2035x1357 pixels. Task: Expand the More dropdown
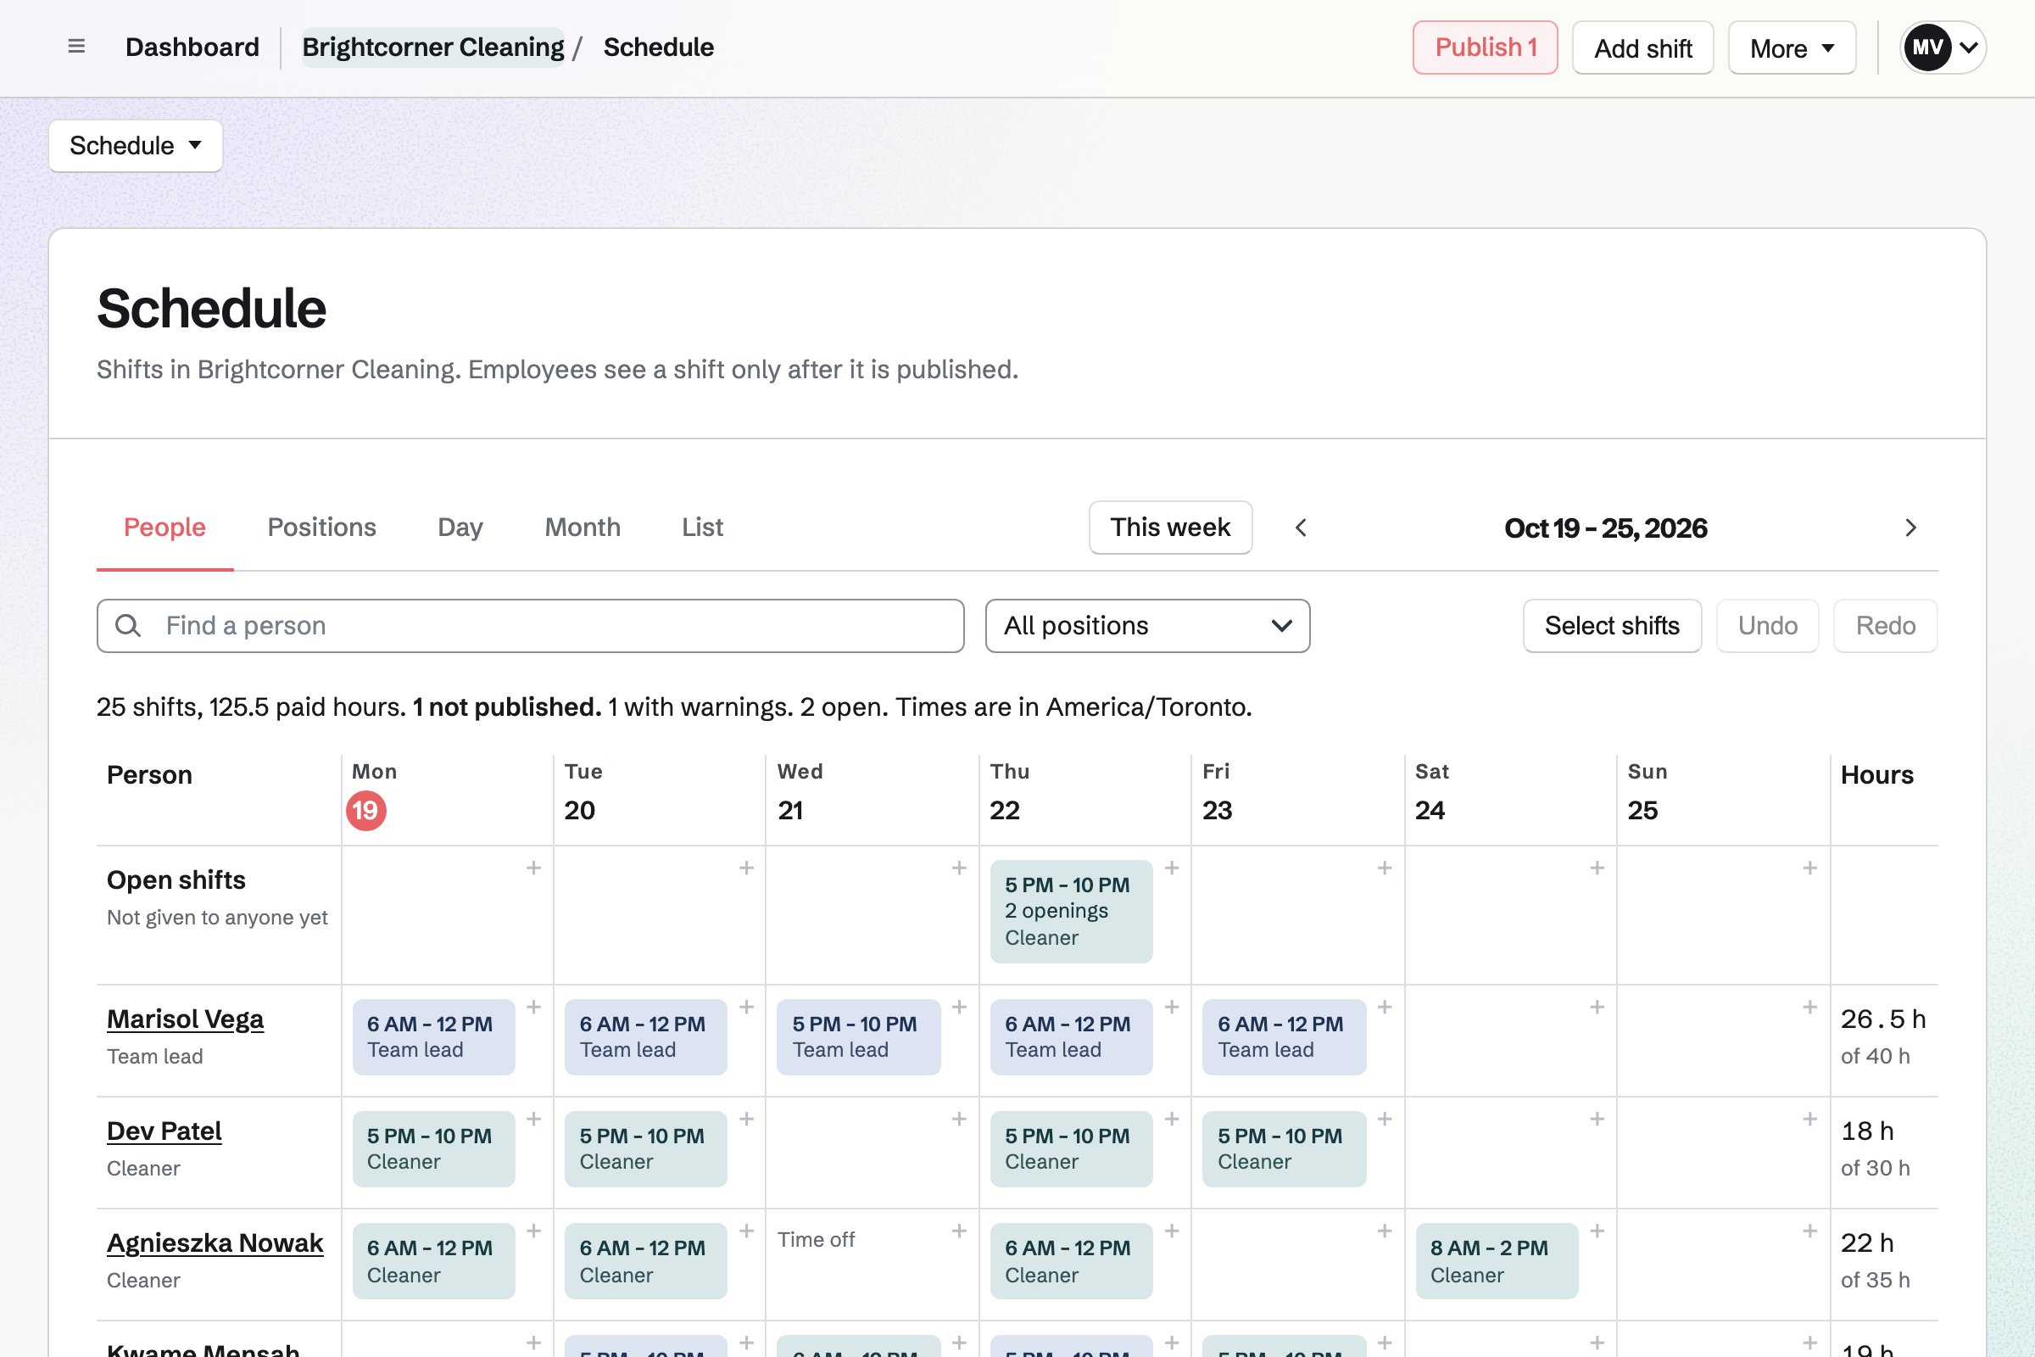pos(1792,47)
